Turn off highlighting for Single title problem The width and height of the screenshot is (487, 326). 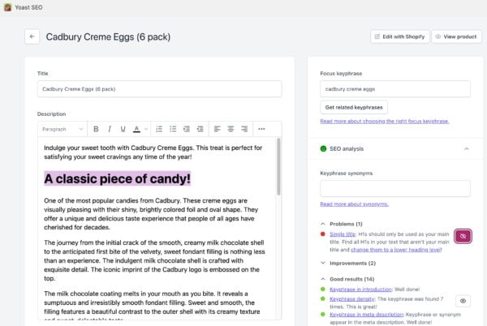click(463, 236)
